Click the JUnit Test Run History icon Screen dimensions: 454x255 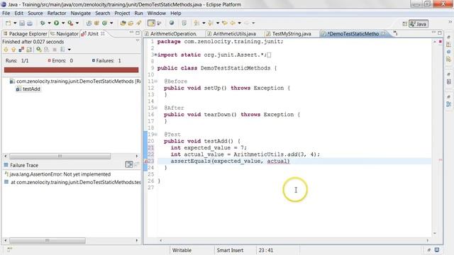tap(62, 50)
